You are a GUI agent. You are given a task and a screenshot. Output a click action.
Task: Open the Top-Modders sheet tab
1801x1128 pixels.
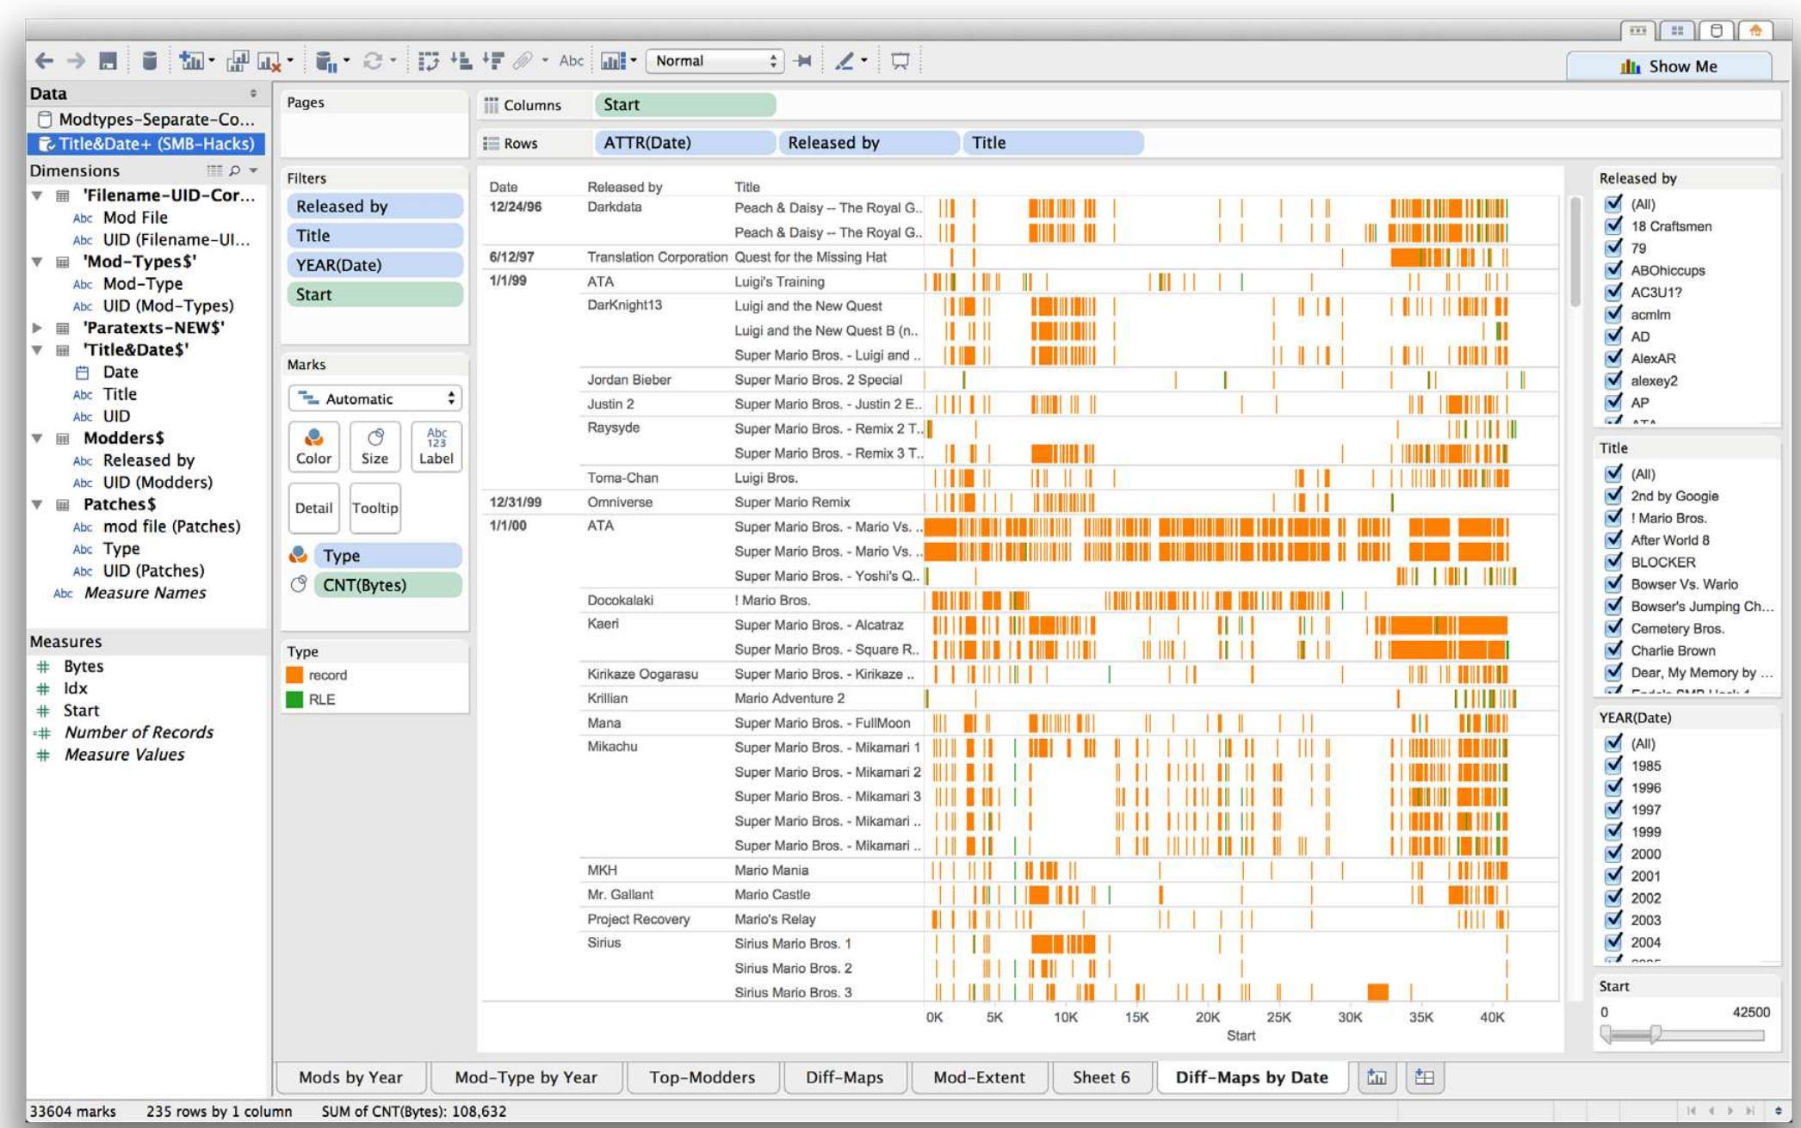(702, 1077)
